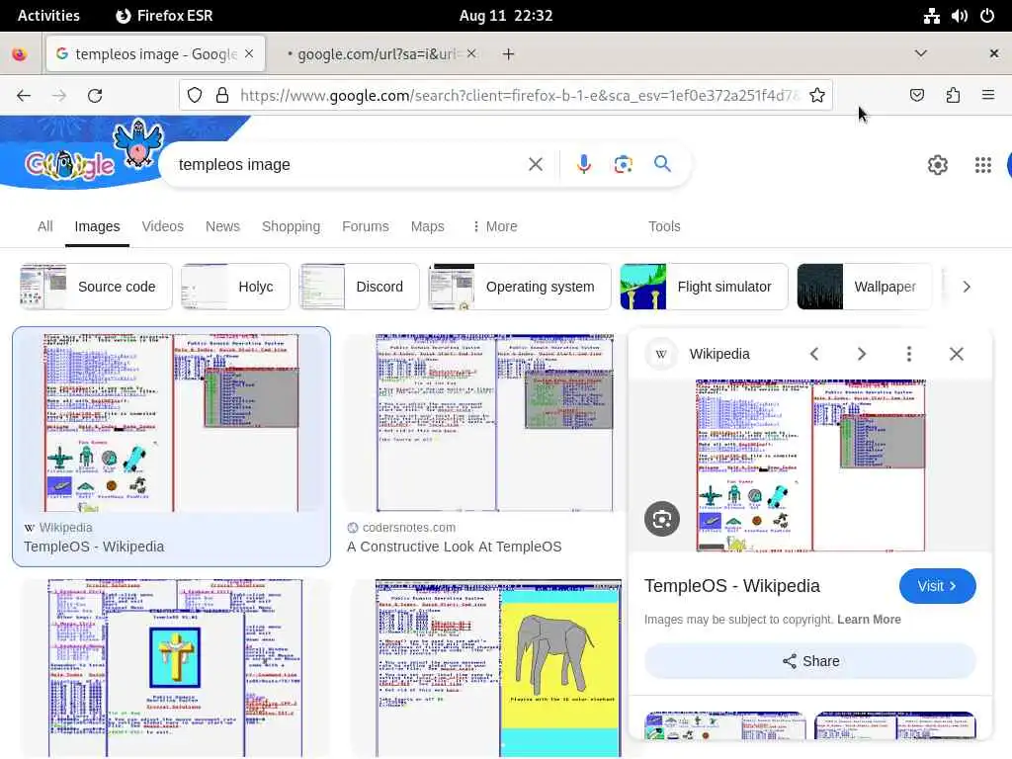Open the Wikipedia source in preview header
The image size is (1012, 759).
(719, 354)
